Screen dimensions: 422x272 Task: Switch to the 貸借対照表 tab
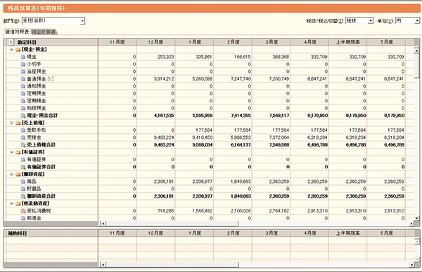pyautogui.click(x=17, y=32)
